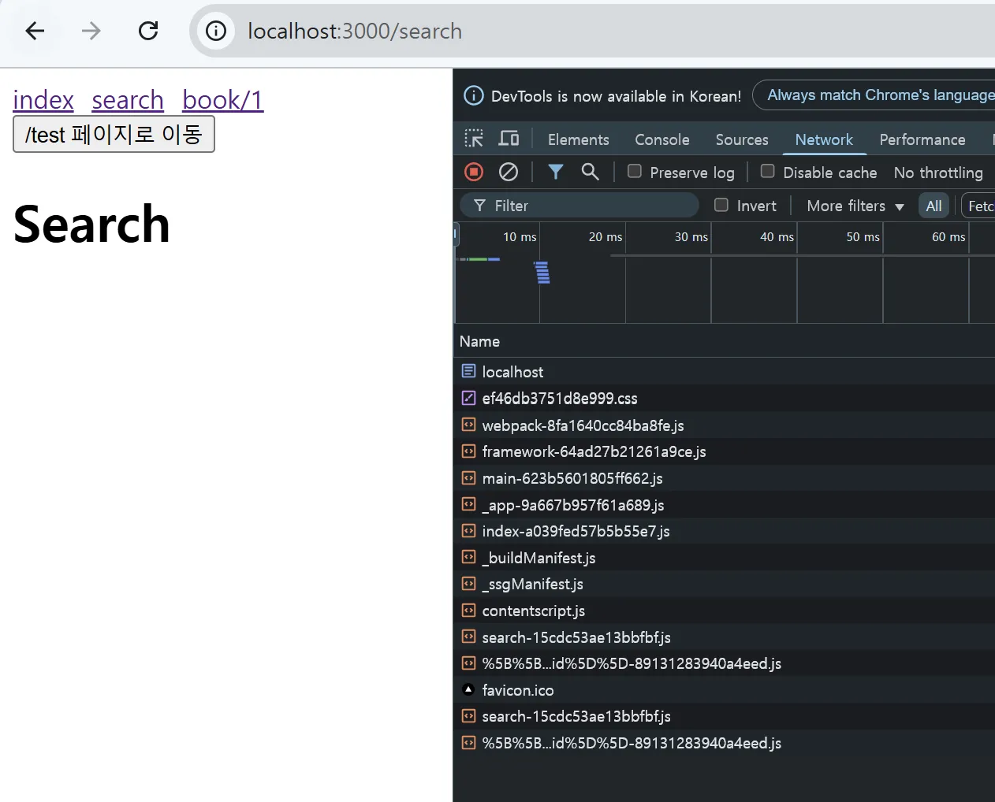Click the script icon beside contentscript.js
995x802 pixels.
[468, 611]
